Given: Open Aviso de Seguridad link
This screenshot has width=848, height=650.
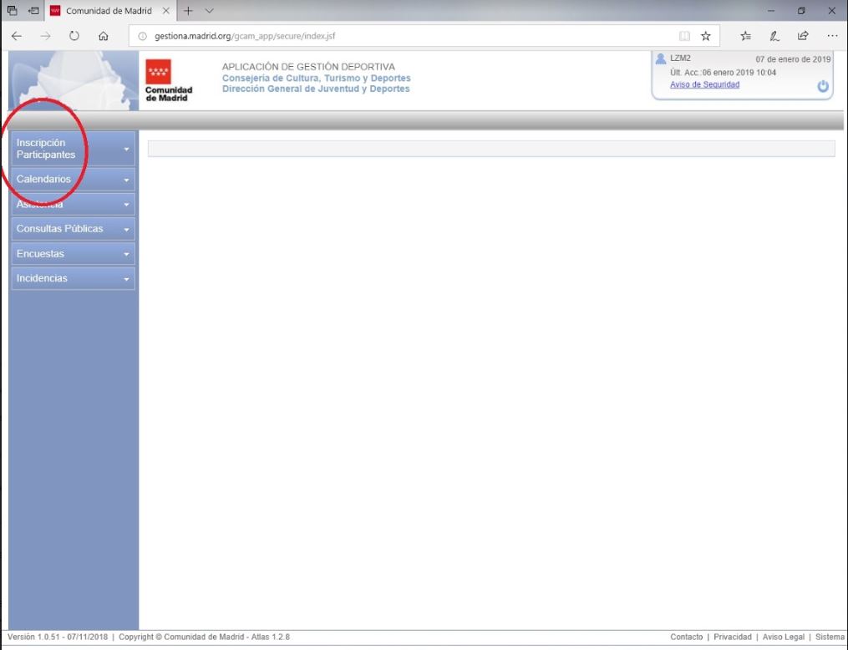Looking at the screenshot, I should click(x=704, y=84).
